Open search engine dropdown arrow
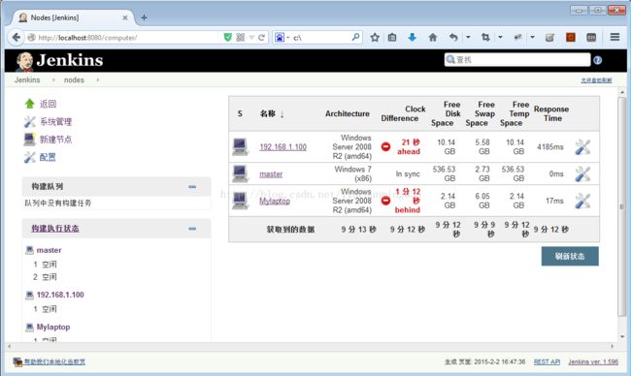 pos(288,38)
